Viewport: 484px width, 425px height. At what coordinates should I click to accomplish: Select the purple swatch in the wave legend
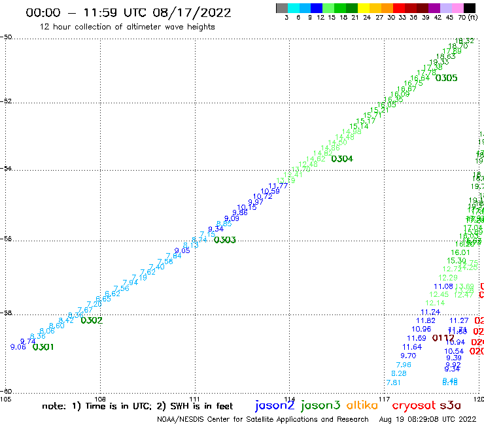click(x=434, y=8)
